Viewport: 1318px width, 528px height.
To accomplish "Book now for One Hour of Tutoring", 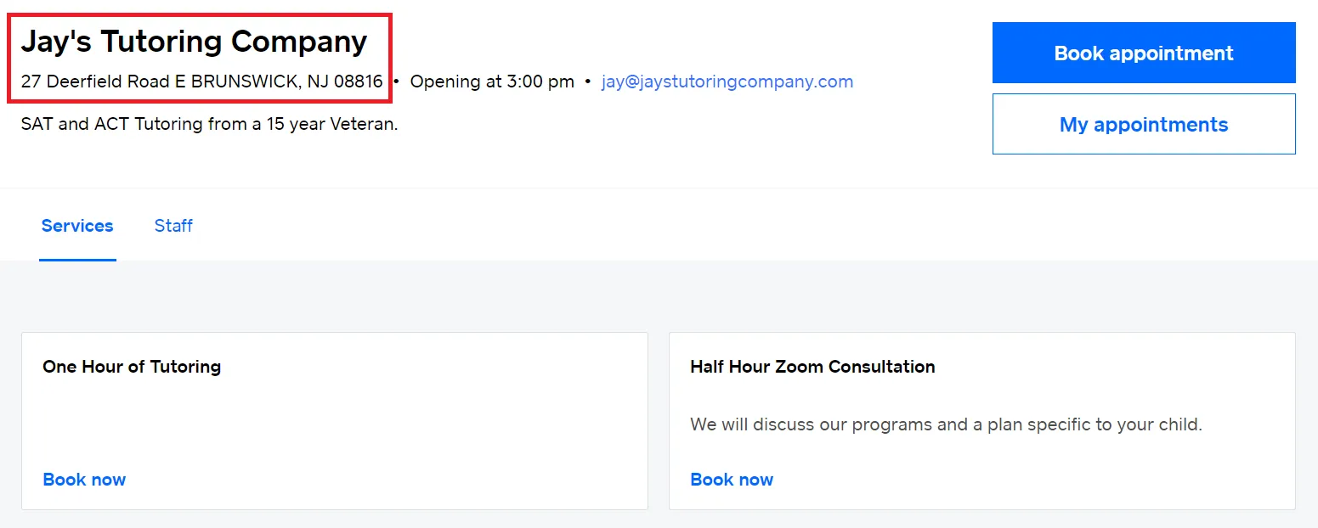I will tap(84, 480).
